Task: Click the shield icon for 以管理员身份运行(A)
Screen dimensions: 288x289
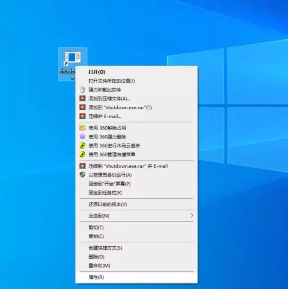Action: (x=82, y=175)
